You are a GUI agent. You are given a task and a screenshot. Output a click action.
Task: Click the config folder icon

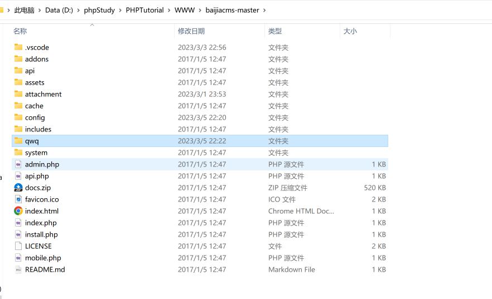pyautogui.click(x=18, y=117)
